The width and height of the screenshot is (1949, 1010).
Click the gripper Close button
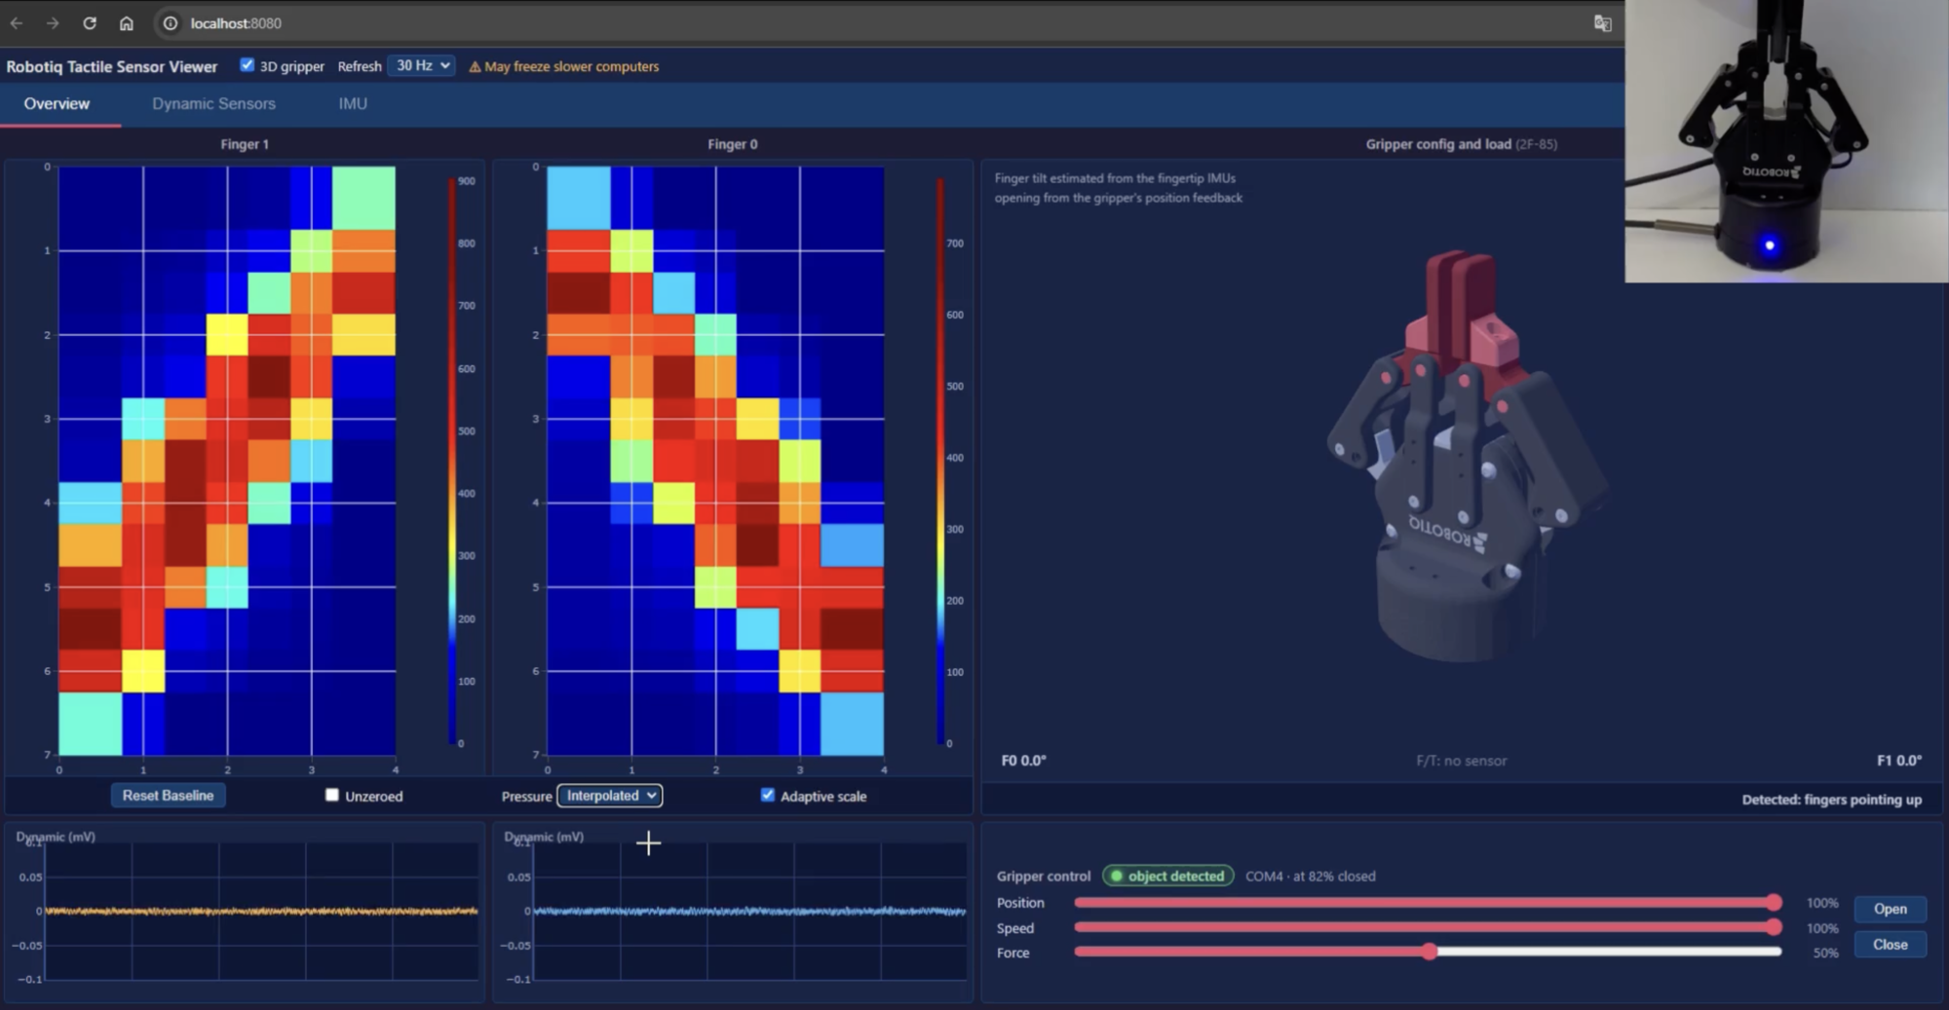1890,945
